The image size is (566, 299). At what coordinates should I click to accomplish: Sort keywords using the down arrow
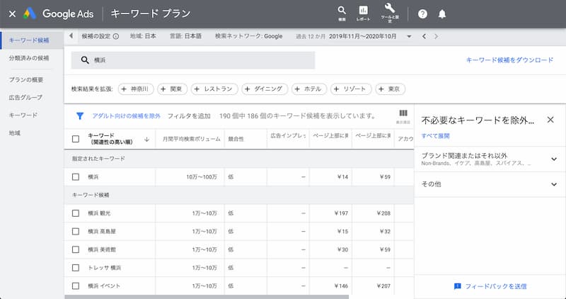click(x=146, y=140)
